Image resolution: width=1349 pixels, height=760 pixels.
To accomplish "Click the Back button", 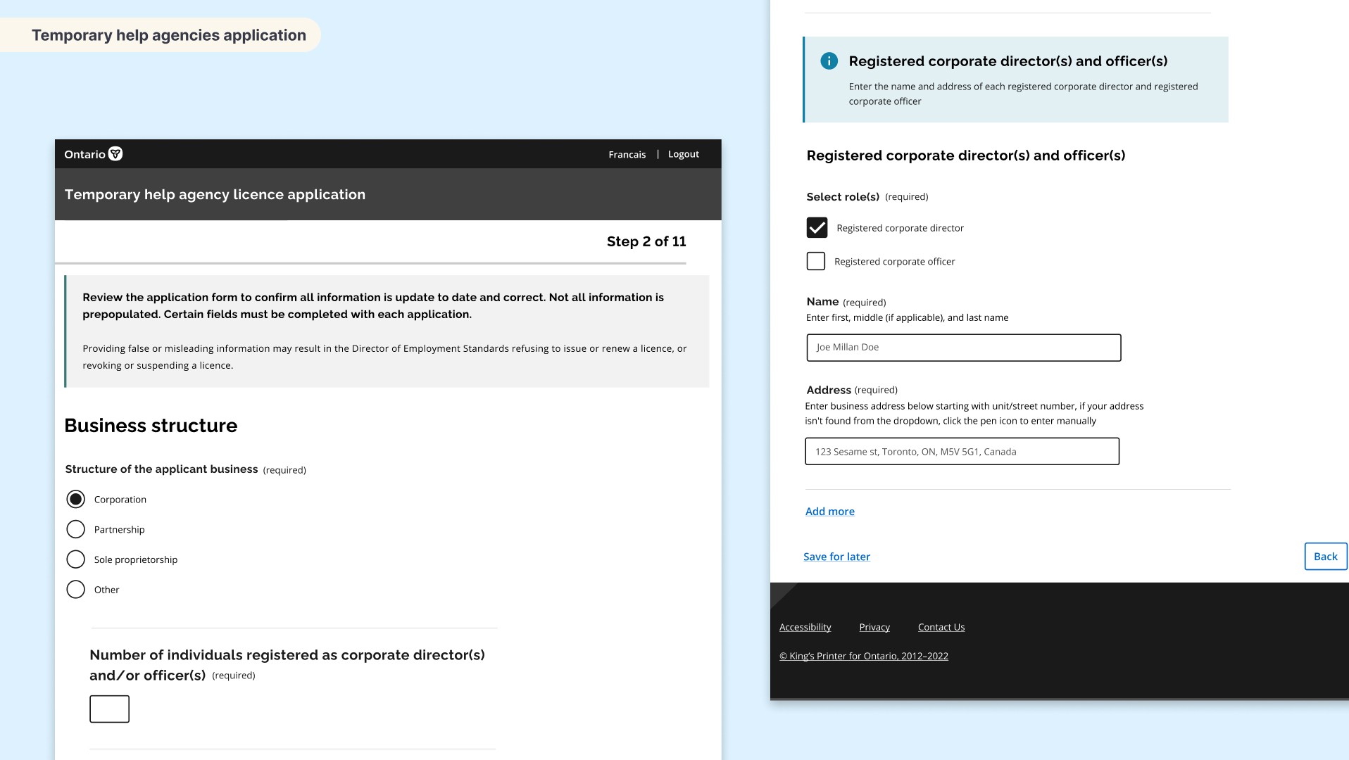I will pos(1326,557).
